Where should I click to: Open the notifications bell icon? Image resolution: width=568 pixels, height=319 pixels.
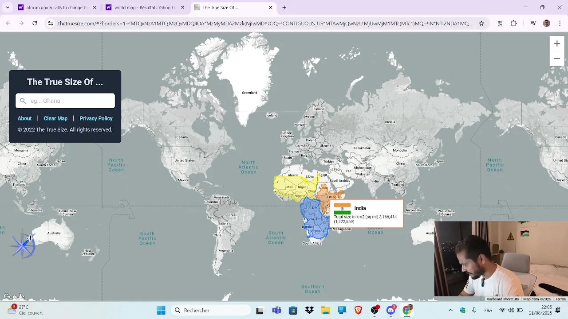click(558, 310)
